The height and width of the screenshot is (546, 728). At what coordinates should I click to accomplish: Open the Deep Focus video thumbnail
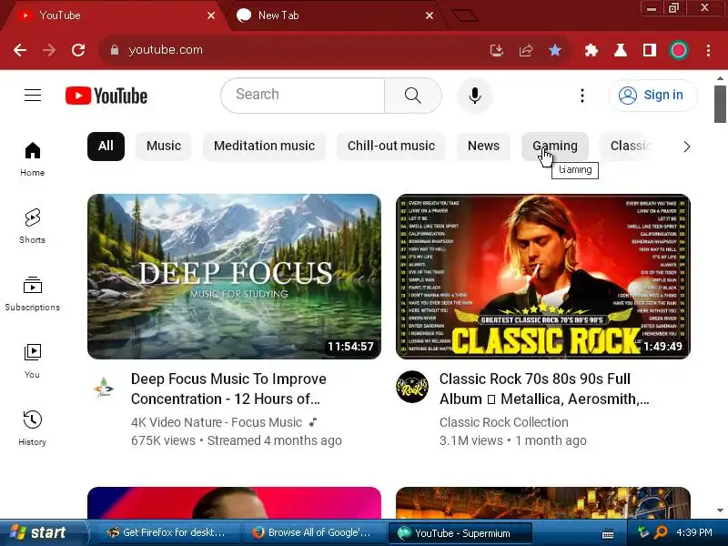[x=234, y=277]
